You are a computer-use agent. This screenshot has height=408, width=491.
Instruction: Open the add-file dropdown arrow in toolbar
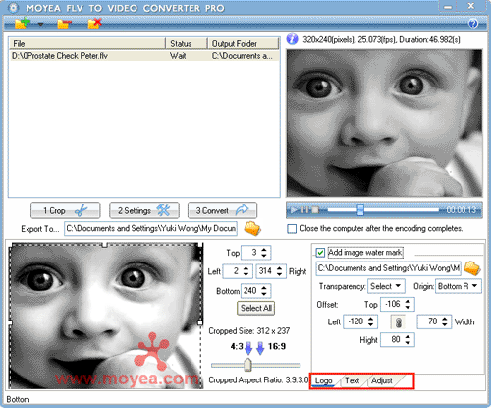pos(41,24)
